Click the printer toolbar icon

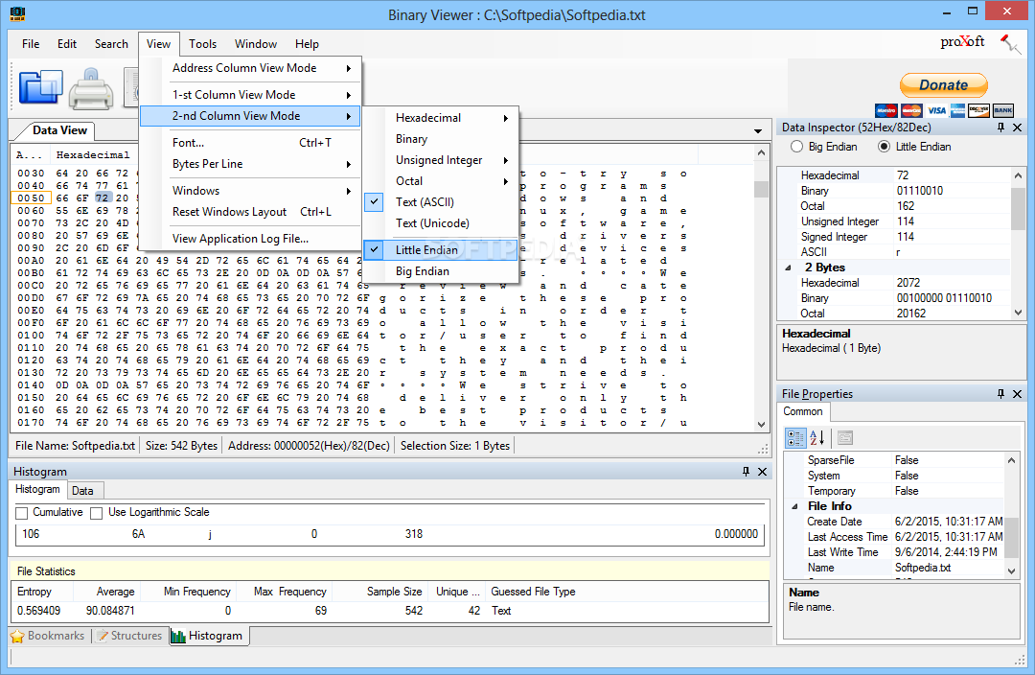coord(91,88)
